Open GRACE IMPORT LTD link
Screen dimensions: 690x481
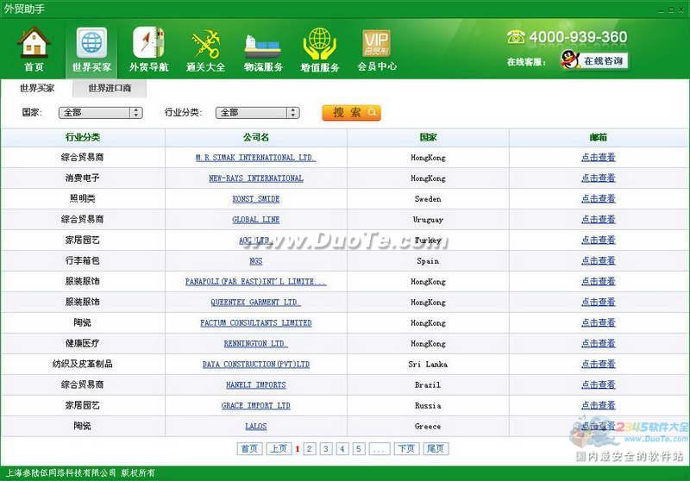point(256,405)
